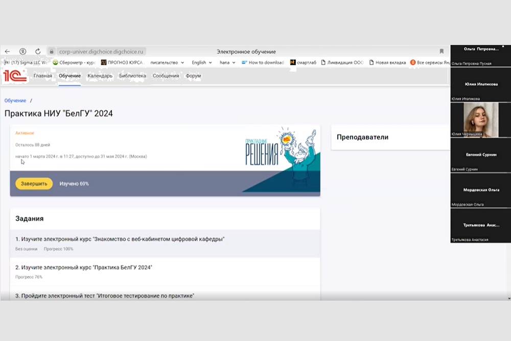
Task: Select Юлия Чернышева's video thumbnail
Action: click(x=480, y=120)
